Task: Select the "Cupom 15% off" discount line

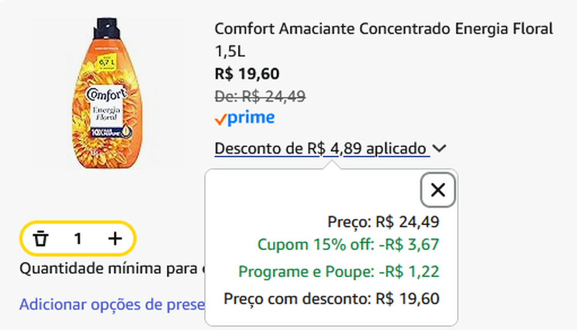Action: coord(348,245)
